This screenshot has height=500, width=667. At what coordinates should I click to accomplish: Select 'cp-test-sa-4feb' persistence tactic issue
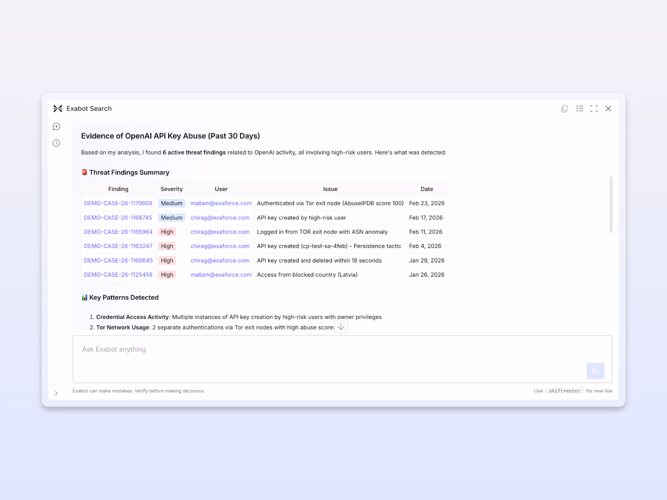click(x=329, y=246)
